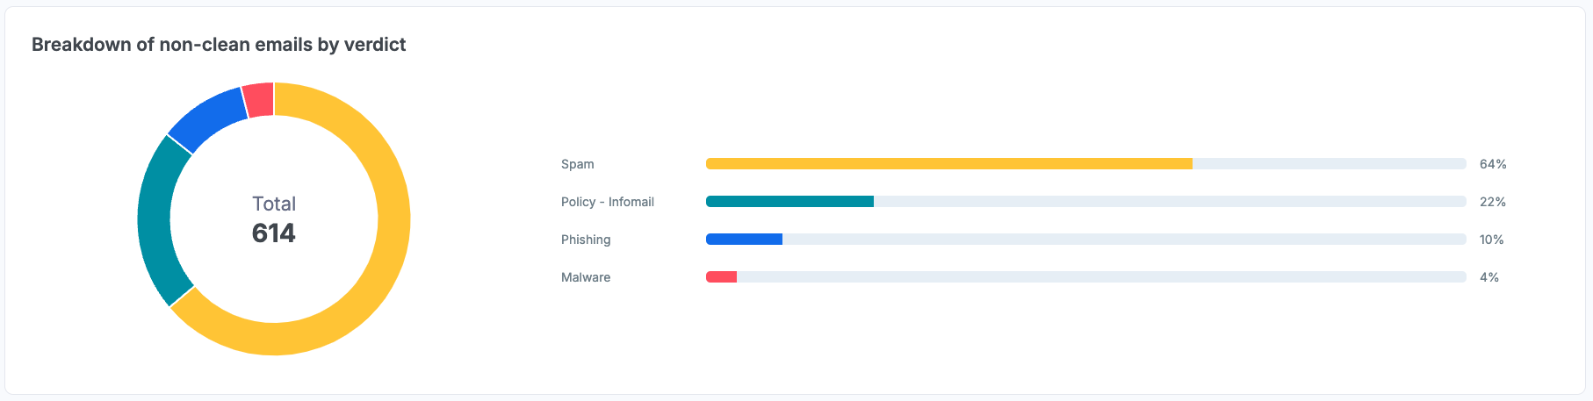Select the Policy - Infomail legend label
Image resolution: width=1593 pixels, height=401 pixels.
pyautogui.click(x=608, y=202)
